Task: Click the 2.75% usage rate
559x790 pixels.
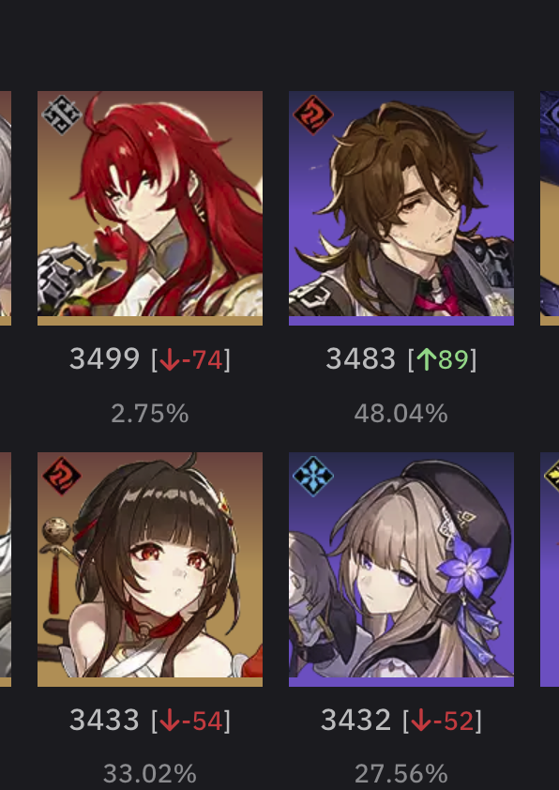Action: [150, 414]
